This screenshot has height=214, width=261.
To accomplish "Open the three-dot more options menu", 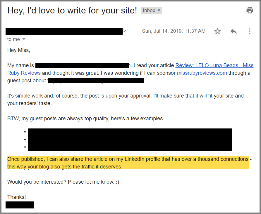I will click(x=250, y=31).
